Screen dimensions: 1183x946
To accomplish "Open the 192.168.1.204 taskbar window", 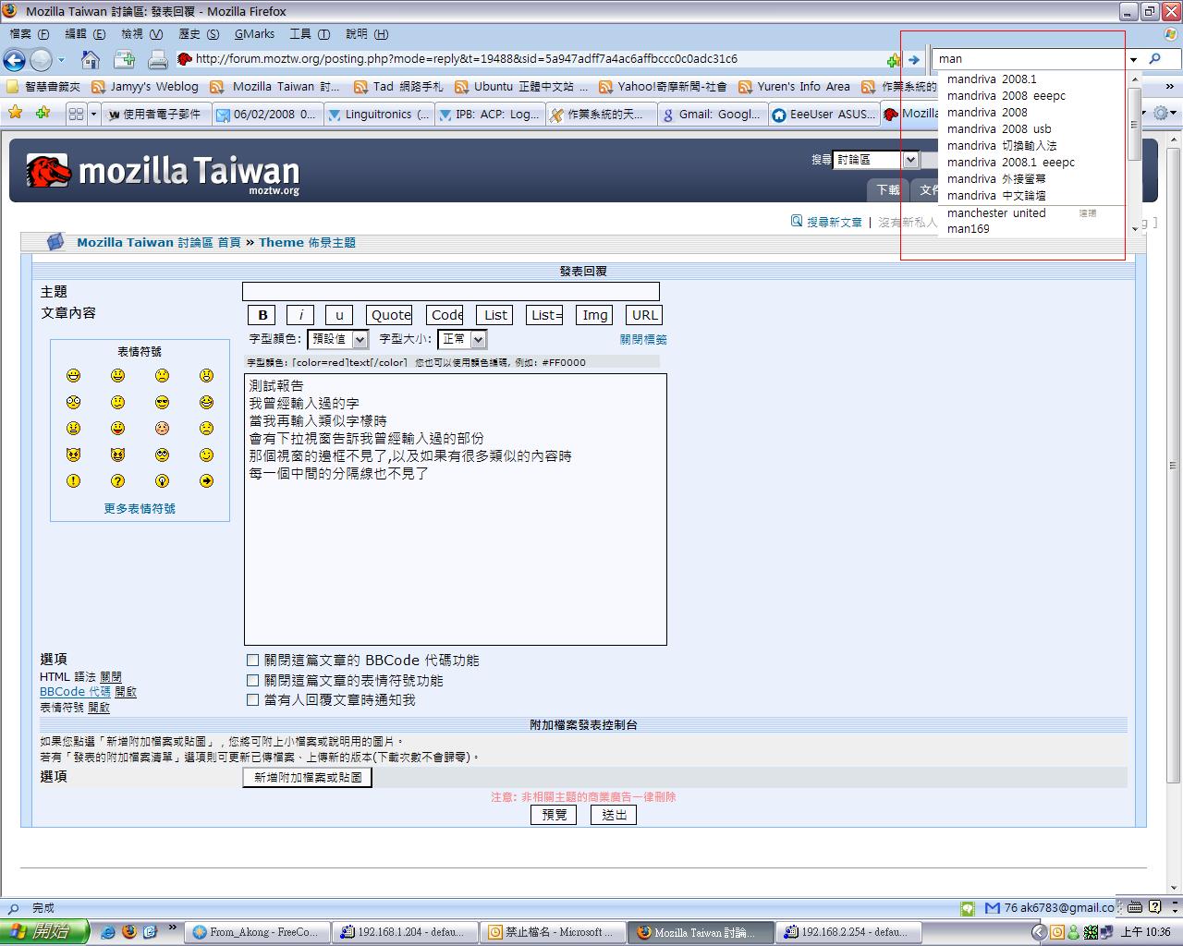I will point(404,932).
